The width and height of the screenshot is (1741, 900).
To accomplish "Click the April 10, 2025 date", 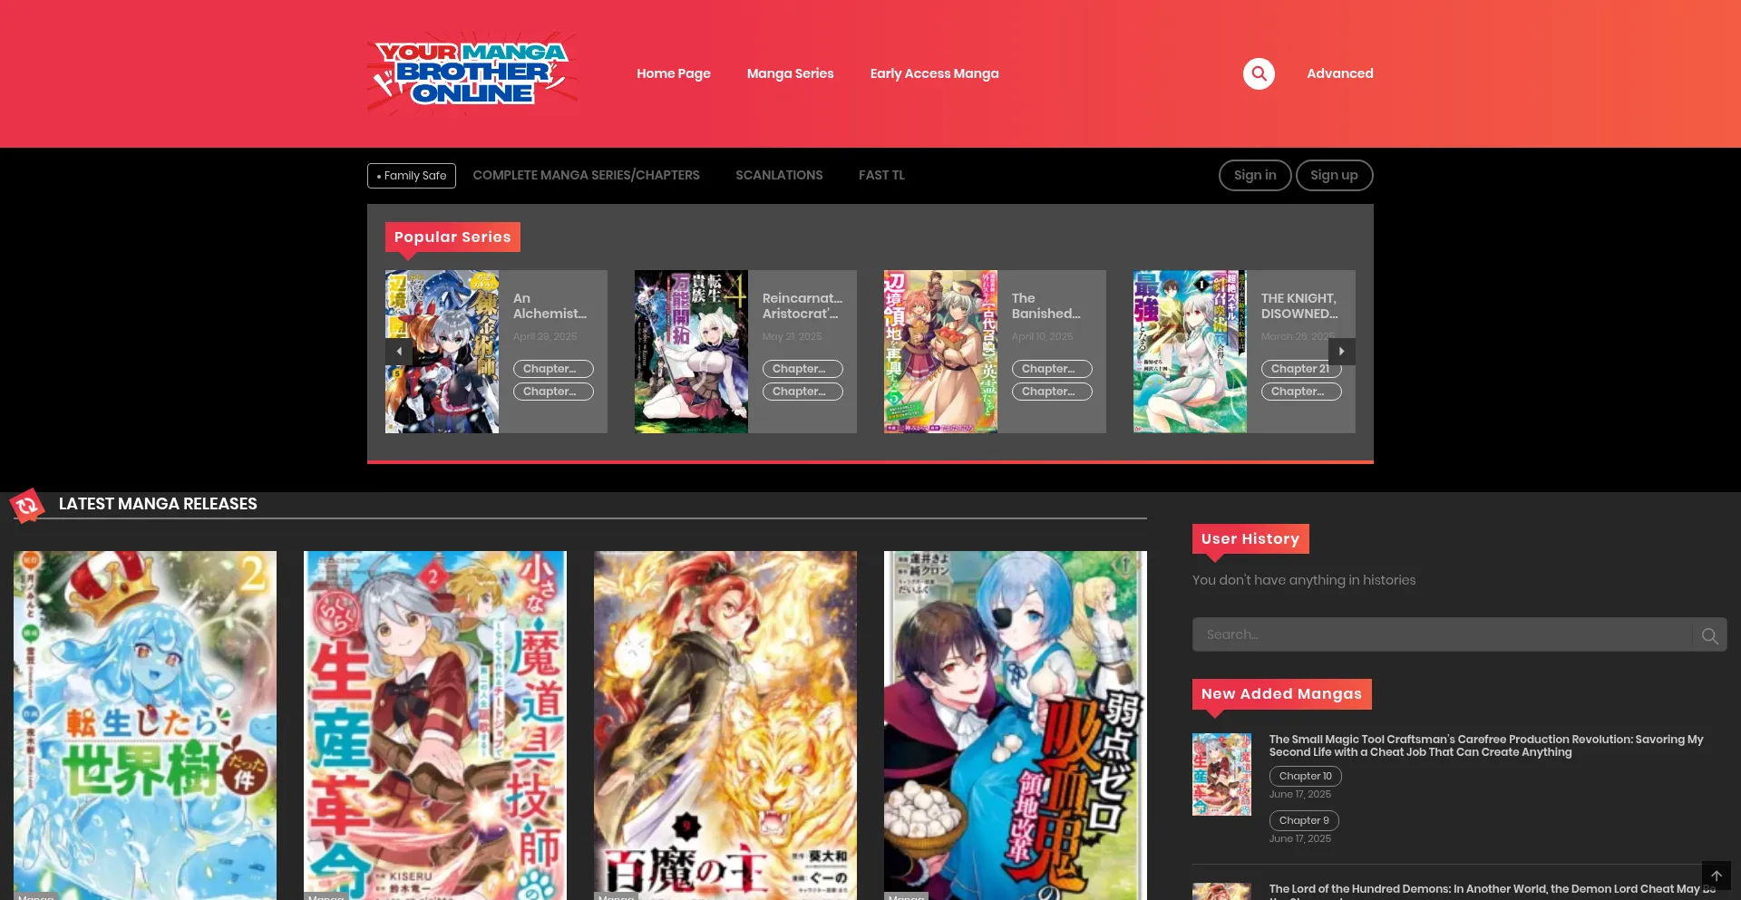I will pos(1043,336).
